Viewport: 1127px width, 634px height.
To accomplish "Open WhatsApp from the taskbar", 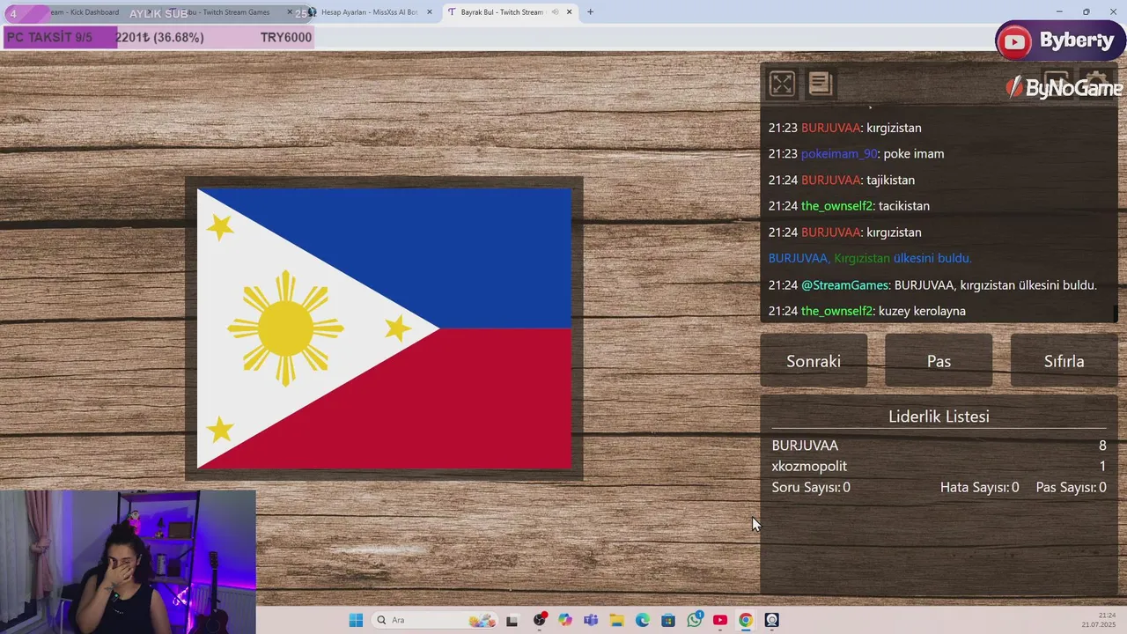I will (x=695, y=620).
